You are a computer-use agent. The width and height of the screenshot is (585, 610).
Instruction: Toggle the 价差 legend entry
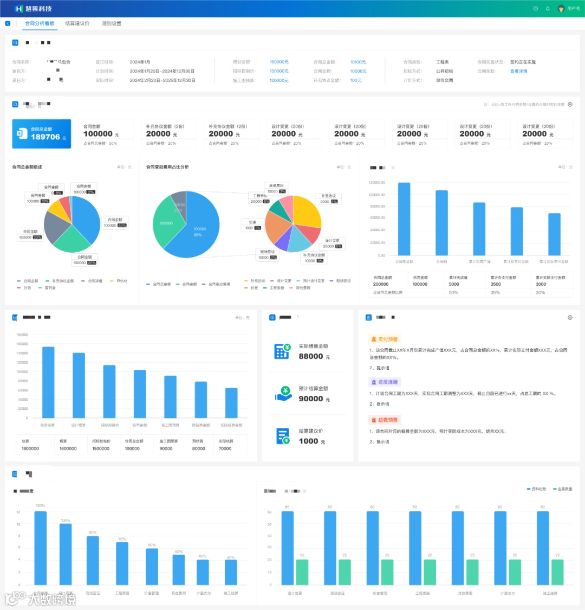pyautogui.click(x=251, y=288)
